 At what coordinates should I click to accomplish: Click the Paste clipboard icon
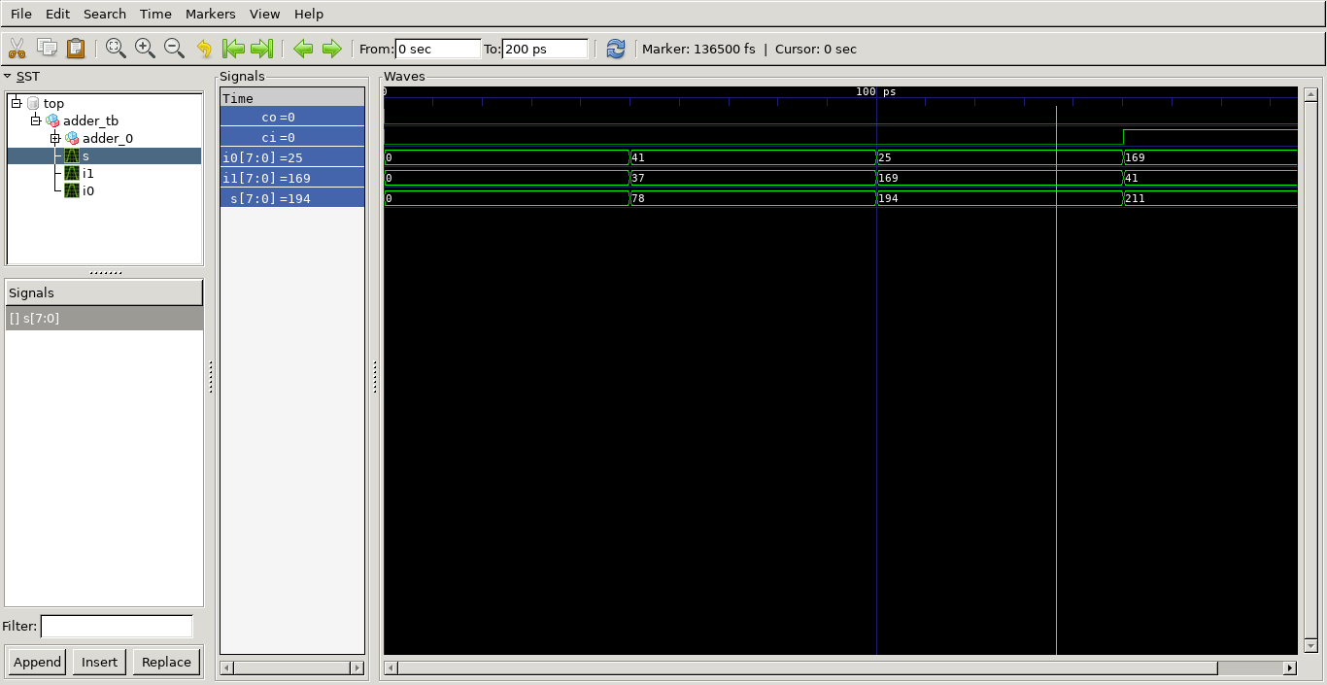76,48
